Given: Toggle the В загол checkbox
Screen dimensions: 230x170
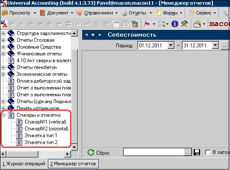Looking at the screenshot, I should [208, 152].
